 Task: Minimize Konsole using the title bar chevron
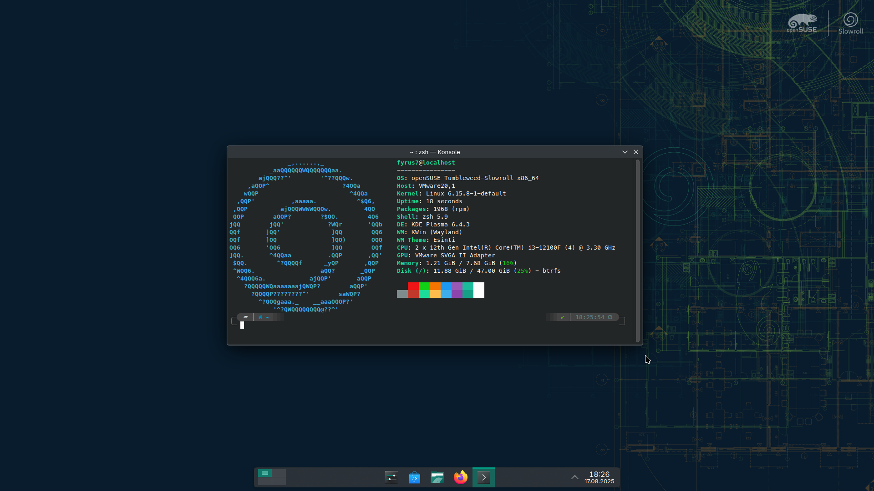(625, 152)
